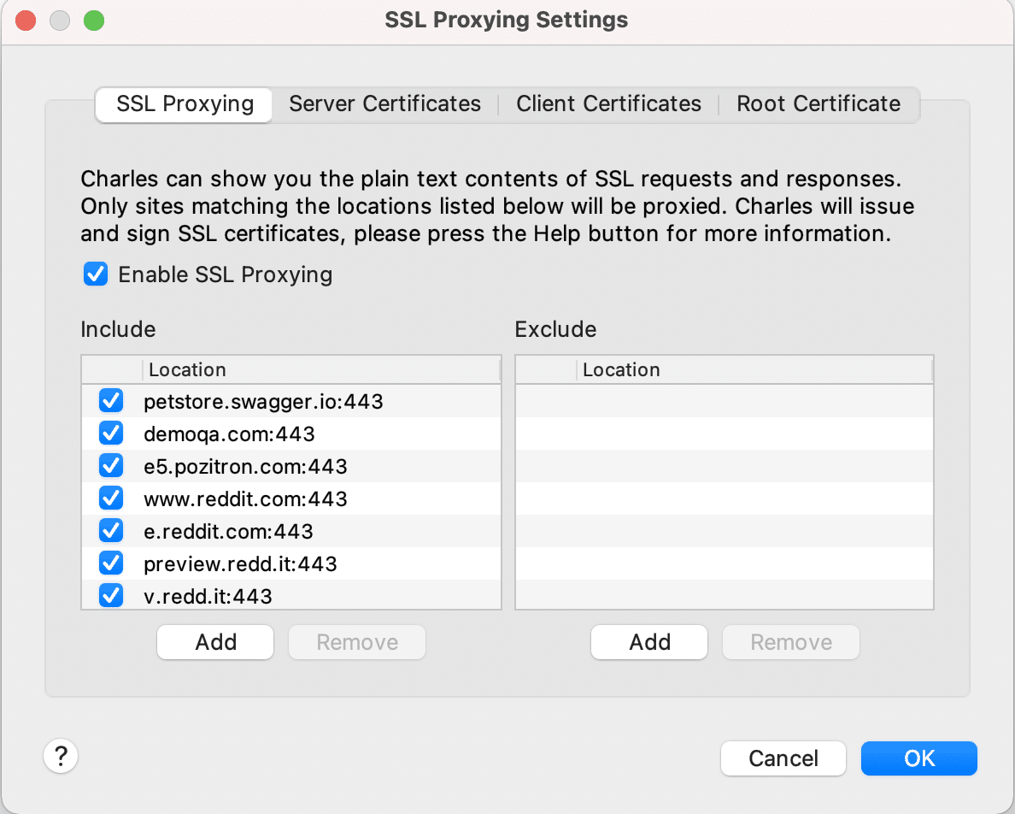
Task: Click the green zoom traffic light button
Action: point(94,19)
